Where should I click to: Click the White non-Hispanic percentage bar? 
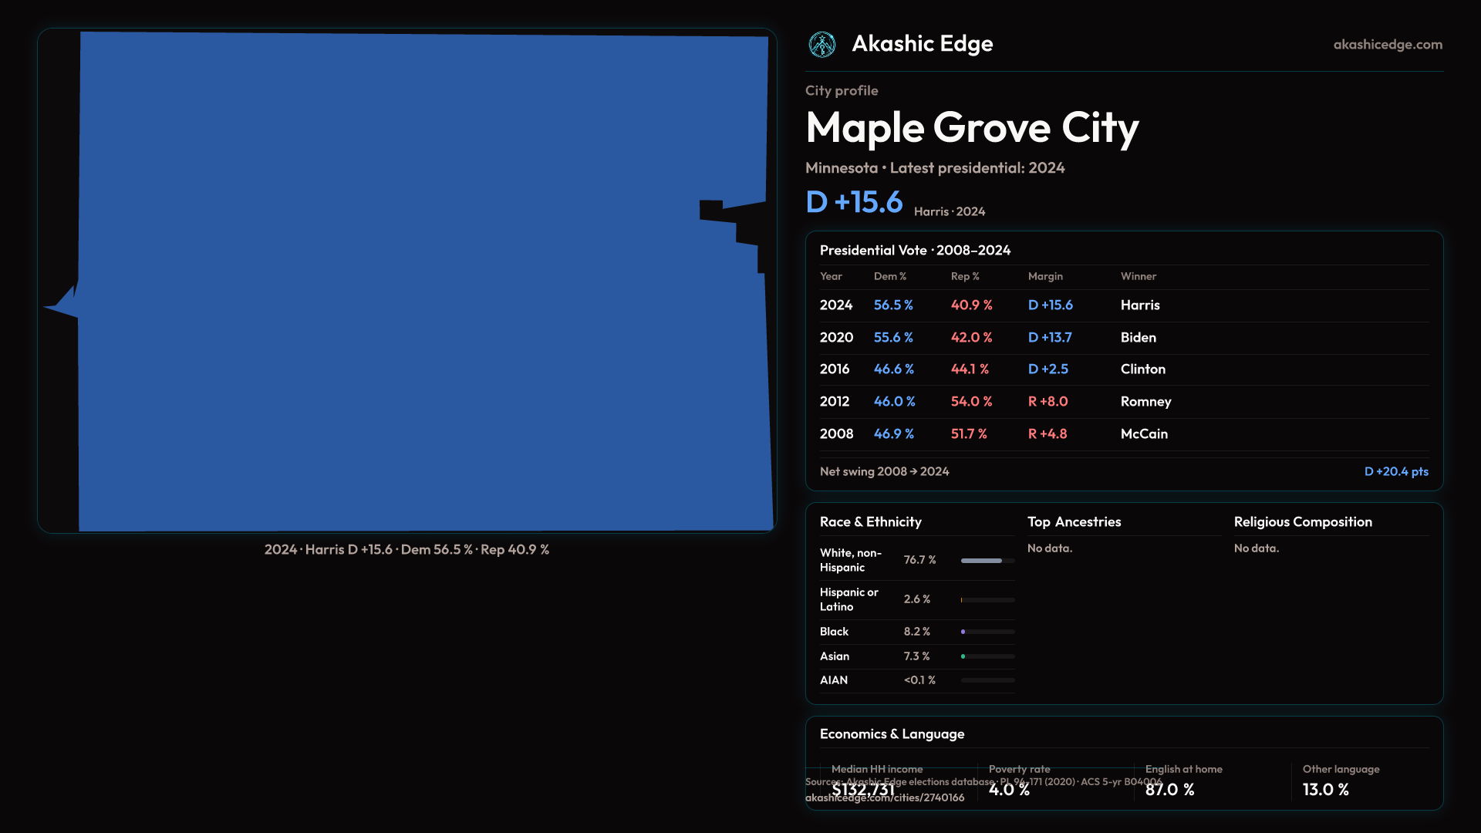point(981,561)
